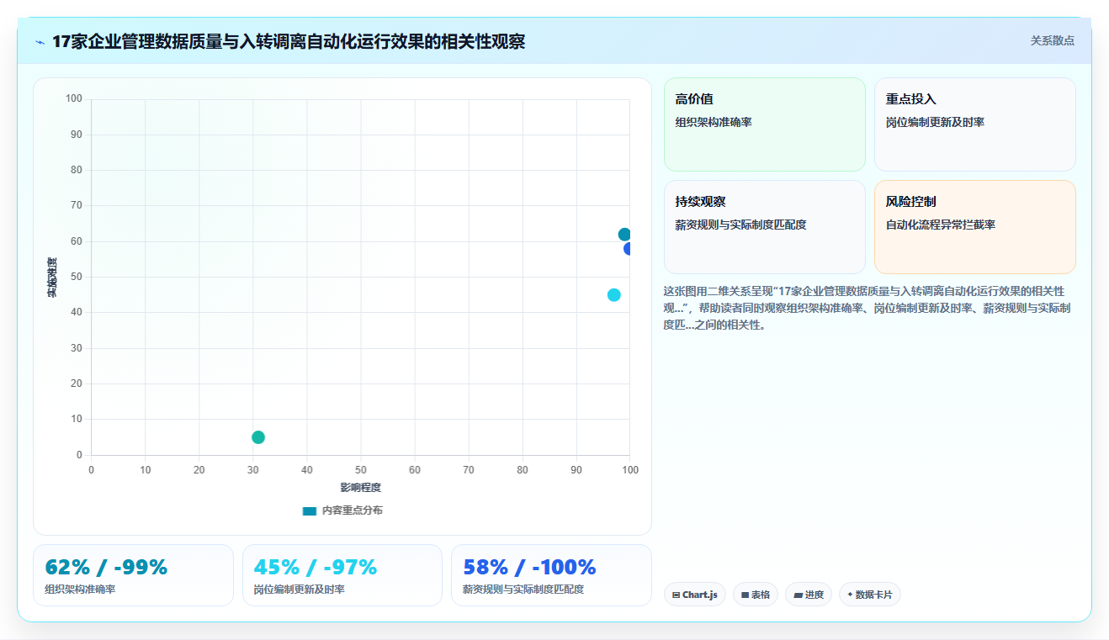Click the 内容重点分布 legend label

point(352,510)
